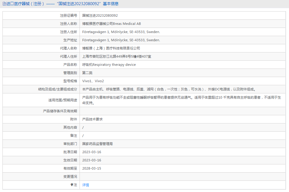Open the 详情 link in the 注 row
289x192 pixels.
(86, 185)
